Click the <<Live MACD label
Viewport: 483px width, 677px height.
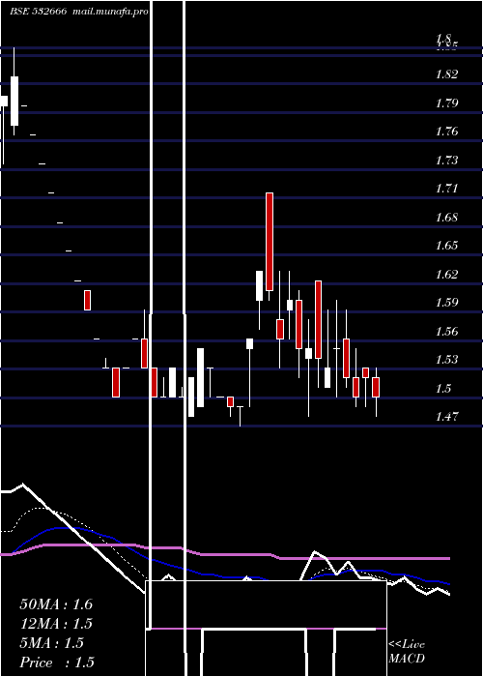click(407, 651)
